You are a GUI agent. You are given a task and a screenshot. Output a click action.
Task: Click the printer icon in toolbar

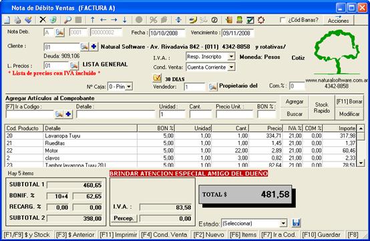(x=17, y=20)
